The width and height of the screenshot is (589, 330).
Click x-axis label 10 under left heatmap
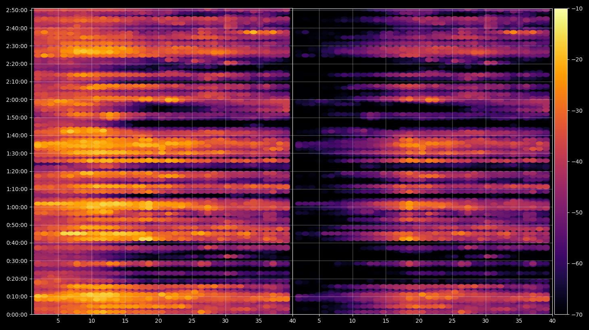click(x=92, y=321)
